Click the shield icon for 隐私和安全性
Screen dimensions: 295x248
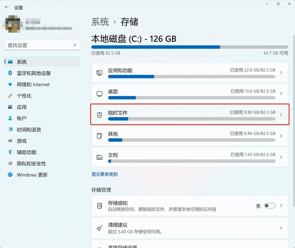tap(10, 163)
